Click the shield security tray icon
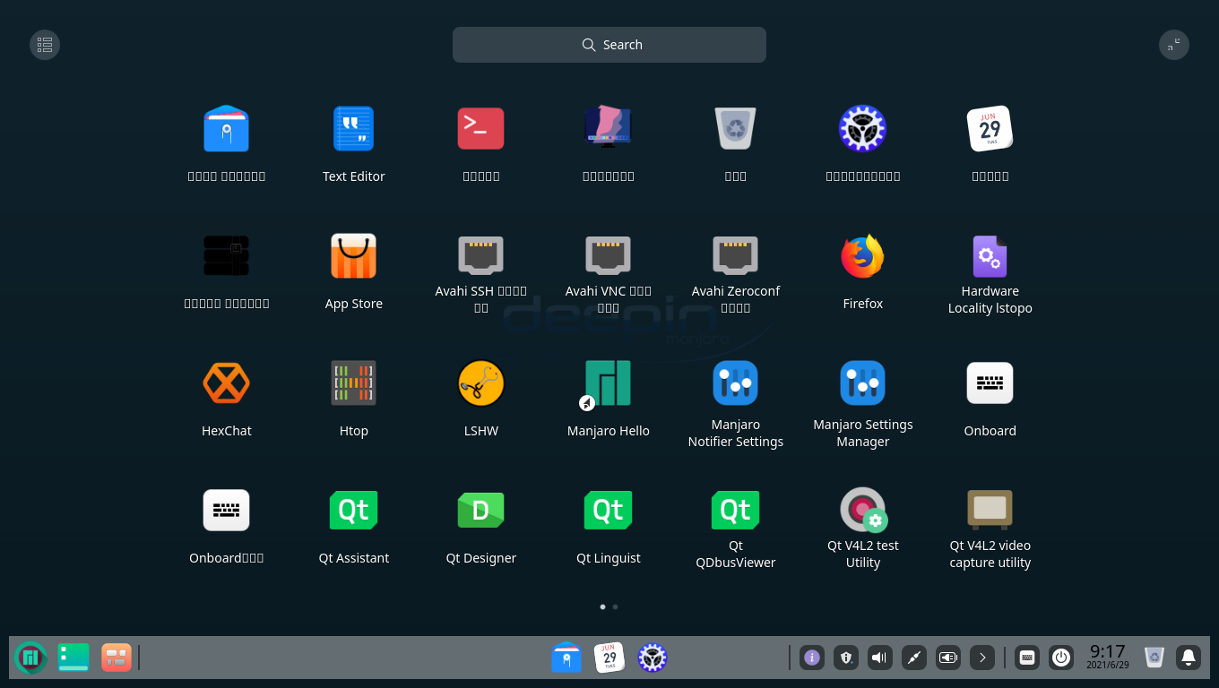 (x=846, y=658)
